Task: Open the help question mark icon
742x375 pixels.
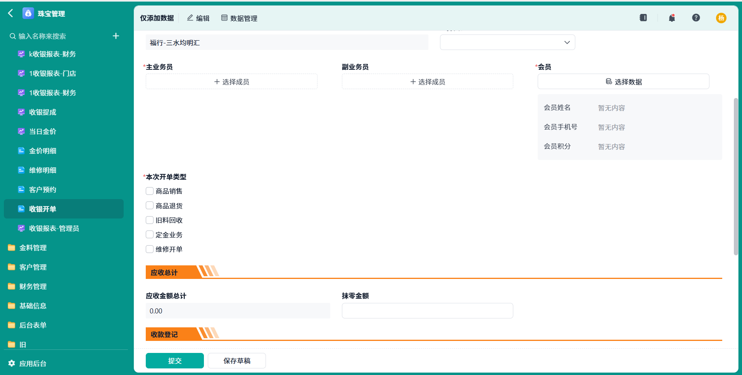Action: [696, 18]
